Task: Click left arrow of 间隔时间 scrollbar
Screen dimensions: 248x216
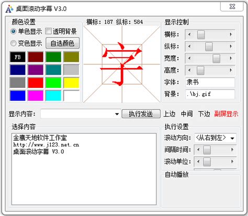Action: pos(198,150)
